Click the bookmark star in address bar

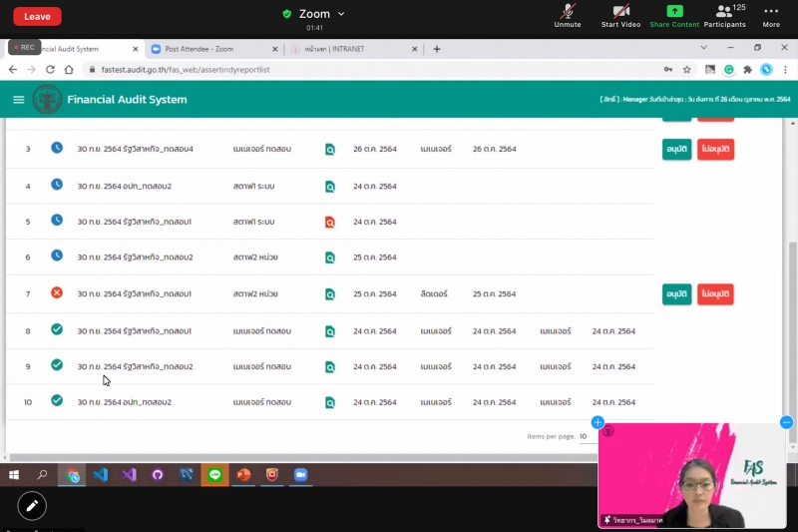click(687, 70)
